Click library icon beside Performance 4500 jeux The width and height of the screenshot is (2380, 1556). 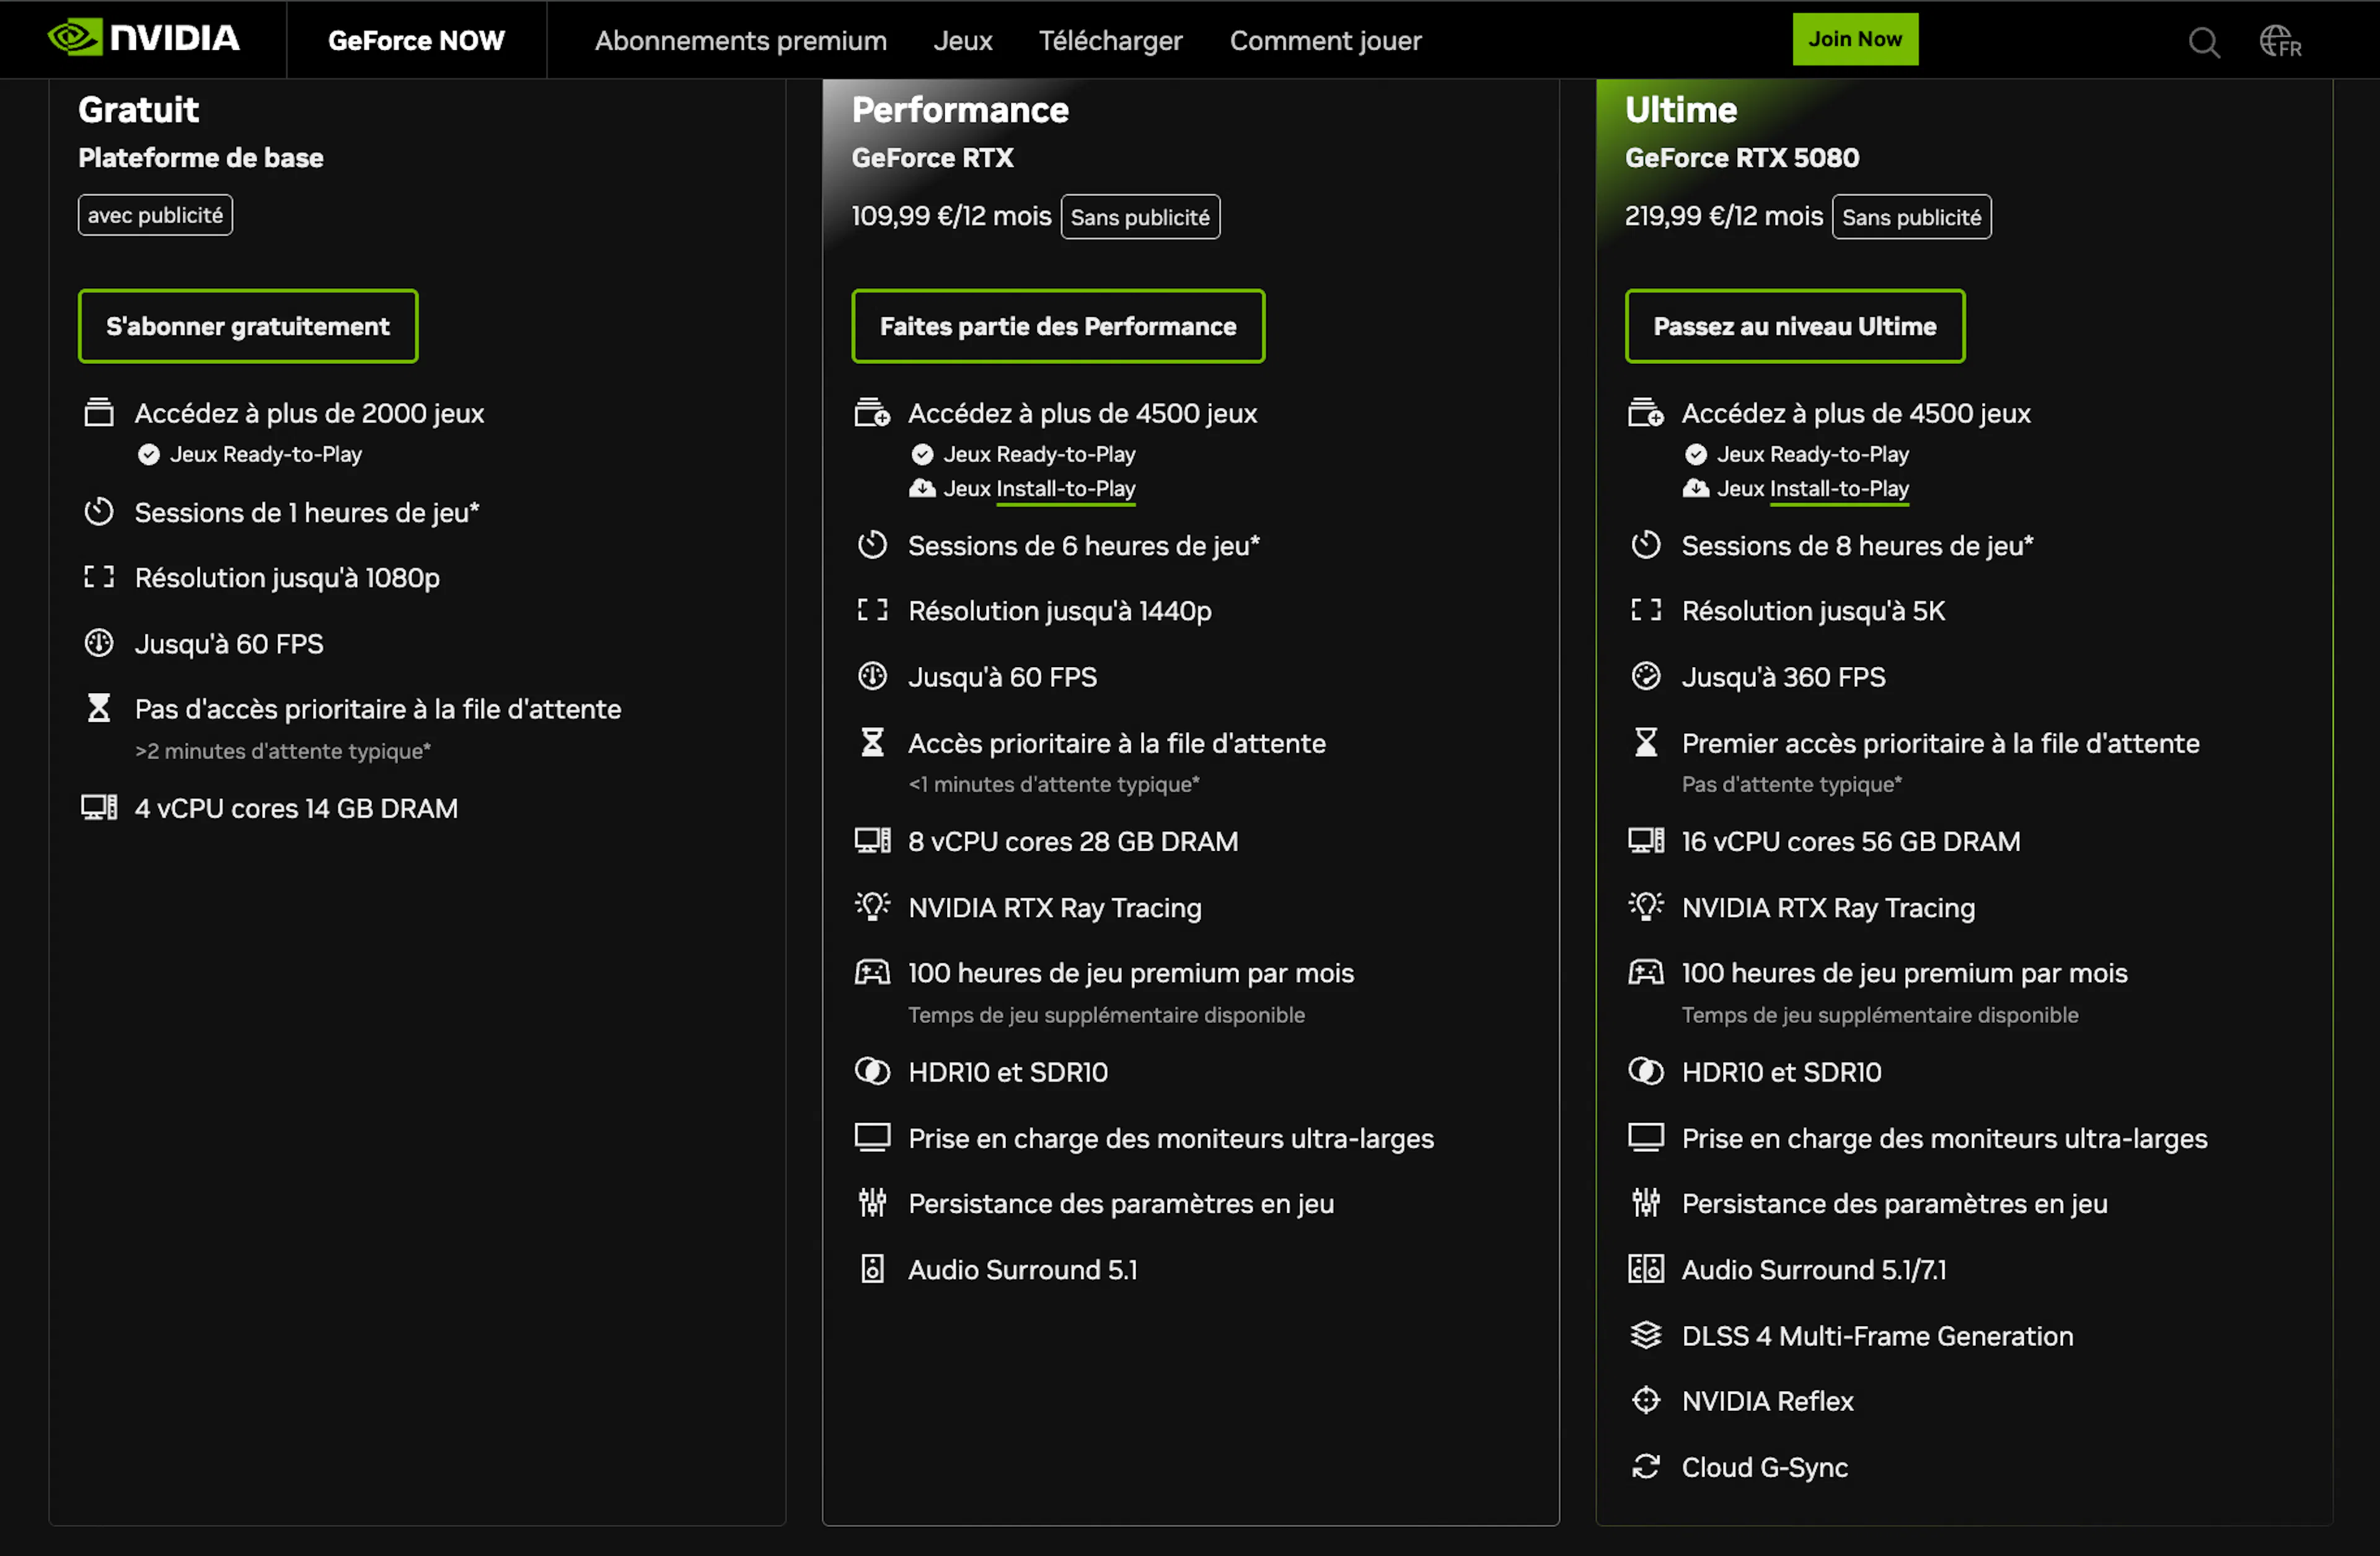tap(872, 413)
